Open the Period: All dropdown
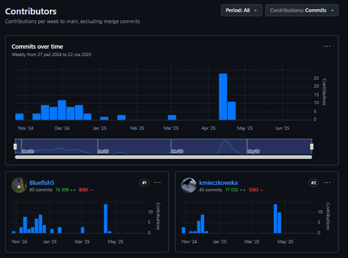The image size is (348, 258). [x=242, y=10]
